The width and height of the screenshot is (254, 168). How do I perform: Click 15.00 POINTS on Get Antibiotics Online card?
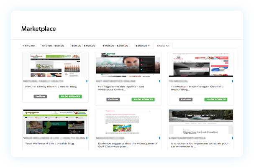pos(143,99)
